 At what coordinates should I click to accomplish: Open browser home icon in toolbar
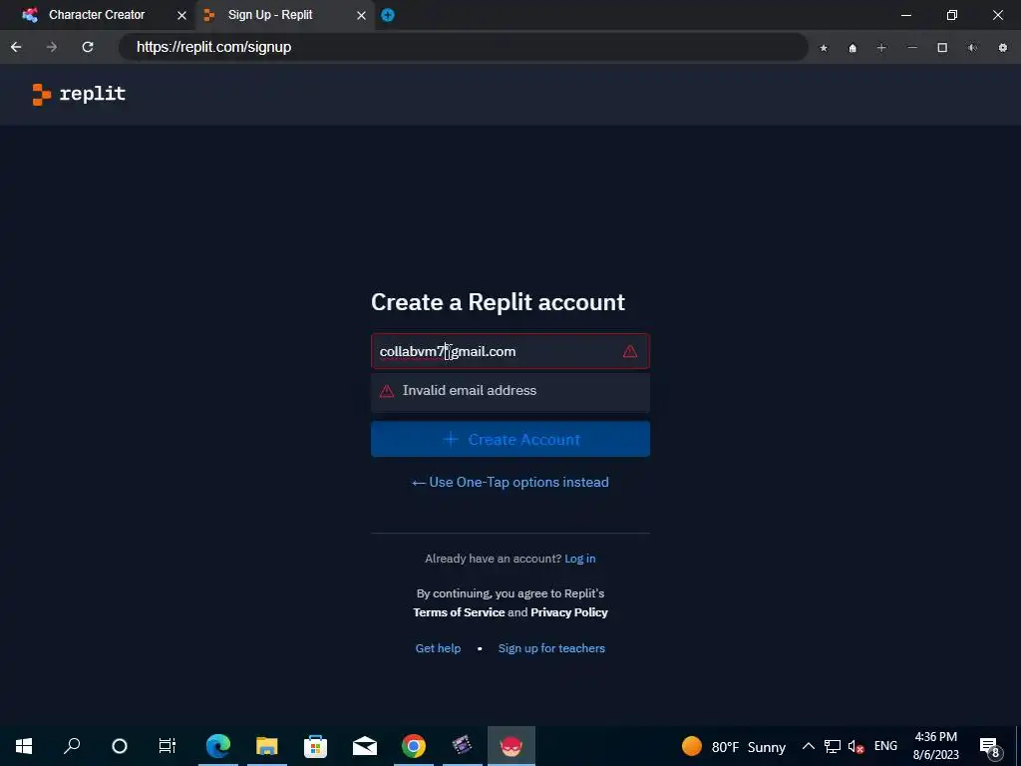pos(852,48)
